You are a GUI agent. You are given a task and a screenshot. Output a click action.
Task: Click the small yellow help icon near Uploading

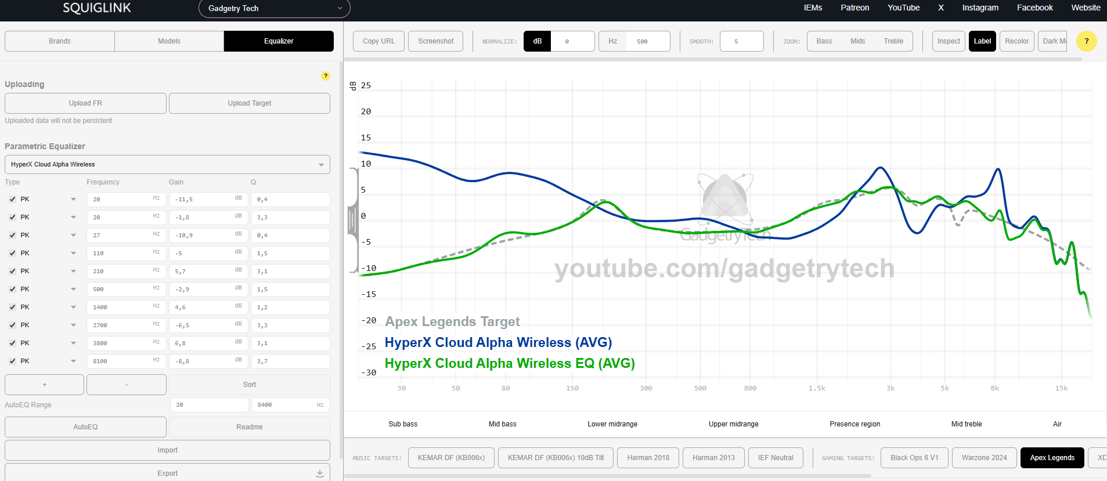[326, 76]
